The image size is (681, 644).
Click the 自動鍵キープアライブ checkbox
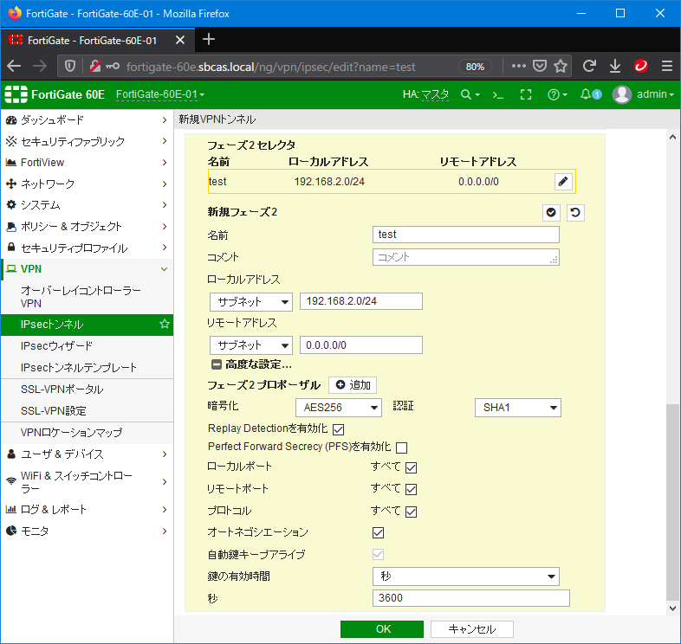(x=379, y=554)
